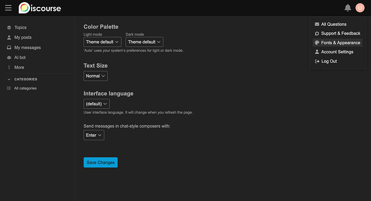Select the Account Settings person icon
The image size is (371, 201).
[x=317, y=52]
